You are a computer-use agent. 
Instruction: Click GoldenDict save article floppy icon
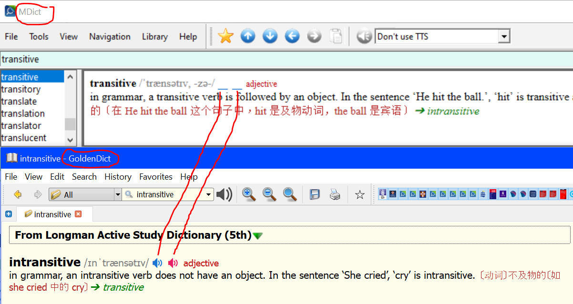pyautogui.click(x=315, y=194)
